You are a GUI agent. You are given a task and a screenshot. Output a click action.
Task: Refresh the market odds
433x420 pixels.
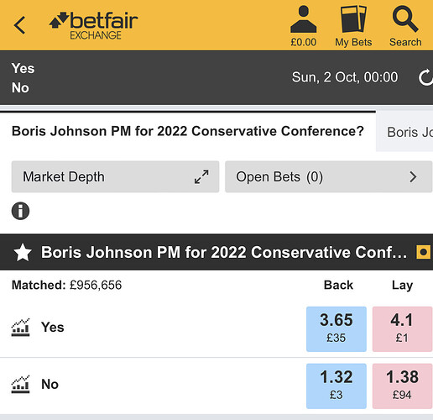[425, 77]
